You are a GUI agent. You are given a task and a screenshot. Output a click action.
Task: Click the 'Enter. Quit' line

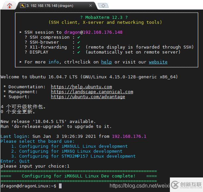15,161
